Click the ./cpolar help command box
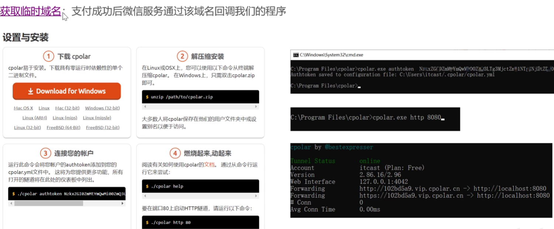 (x=201, y=186)
